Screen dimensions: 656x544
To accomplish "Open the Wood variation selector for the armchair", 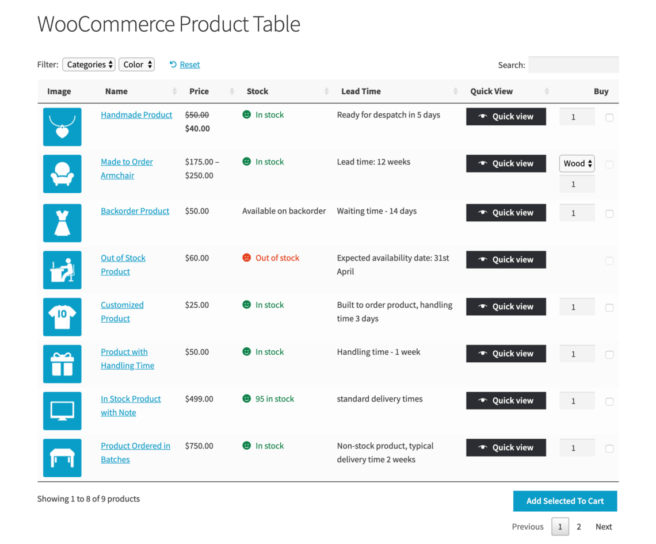I will [x=577, y=163].
